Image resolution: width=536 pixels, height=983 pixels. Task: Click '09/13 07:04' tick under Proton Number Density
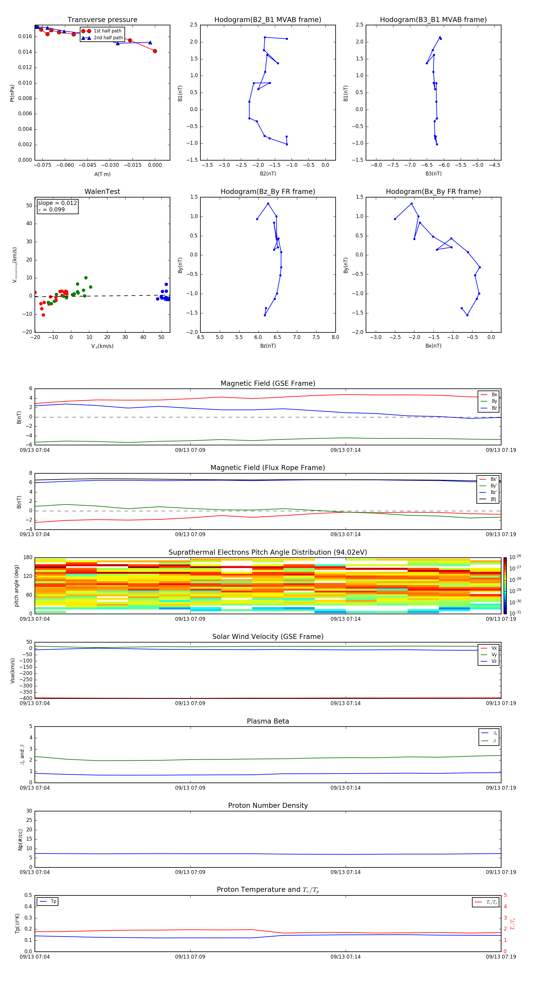click(35, 872)
